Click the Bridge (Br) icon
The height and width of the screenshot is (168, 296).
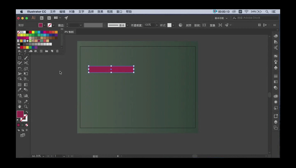click(x=42, y=18)
